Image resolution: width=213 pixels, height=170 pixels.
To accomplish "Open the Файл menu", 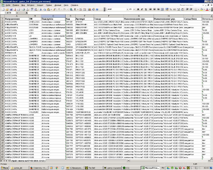I will click(x=8, y=5).
